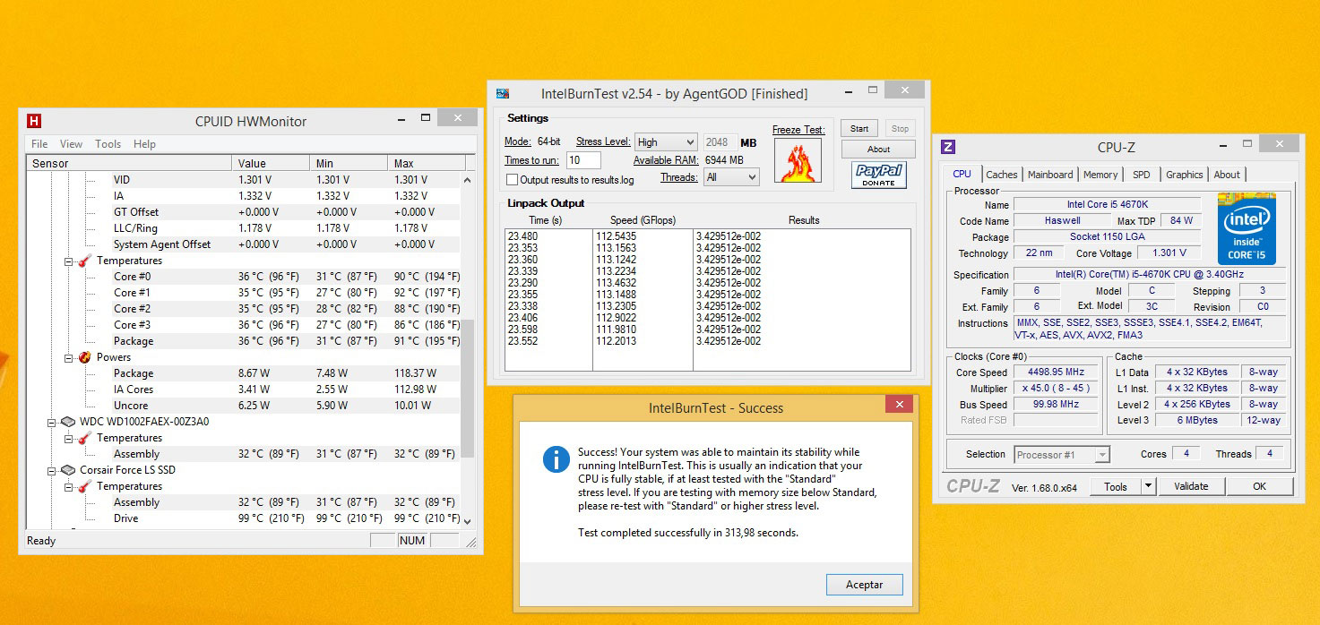Click NUM indicator in HWMonitor status bar
Viewport: 1320px width, 625px height.
point(412,541)
